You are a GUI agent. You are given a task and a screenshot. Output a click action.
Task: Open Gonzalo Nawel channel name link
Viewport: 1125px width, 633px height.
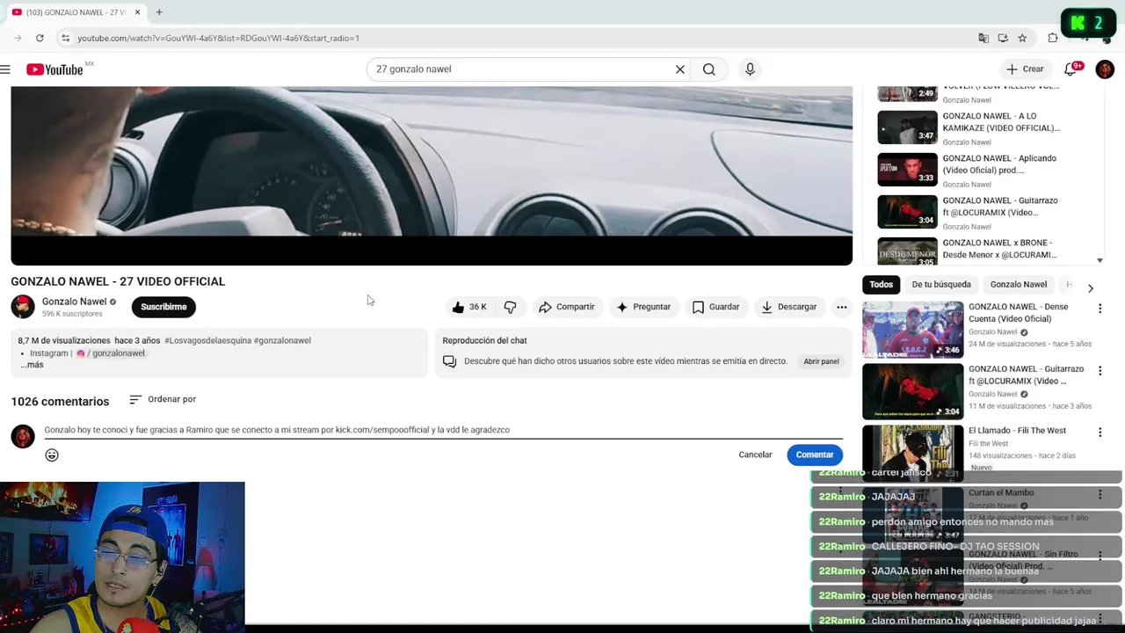point(74,302)
